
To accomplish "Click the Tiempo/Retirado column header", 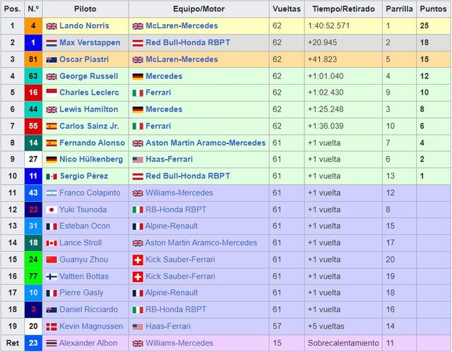I will [x=343, y=9].
